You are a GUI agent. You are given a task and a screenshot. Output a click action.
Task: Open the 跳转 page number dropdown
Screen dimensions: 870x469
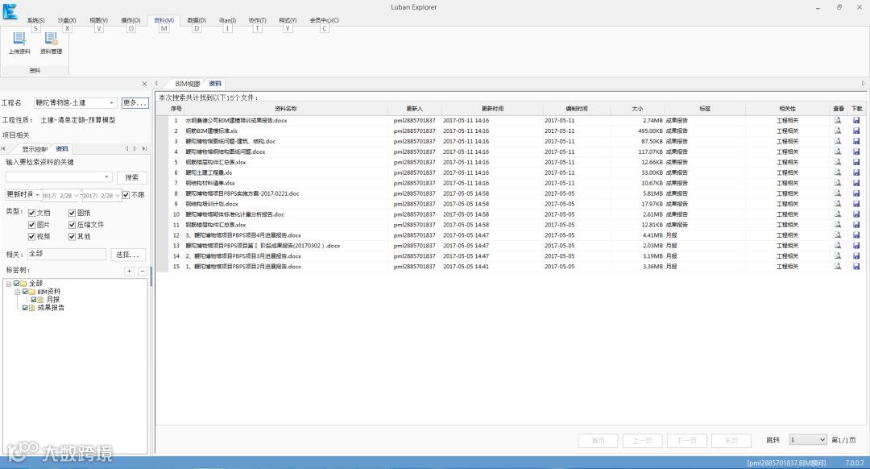tap(822, 439)
